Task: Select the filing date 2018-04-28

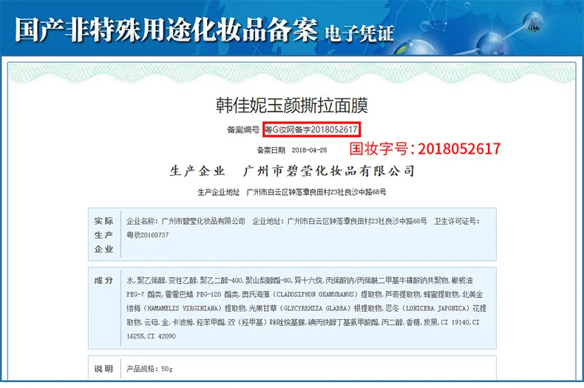Action: coord(309,150)
